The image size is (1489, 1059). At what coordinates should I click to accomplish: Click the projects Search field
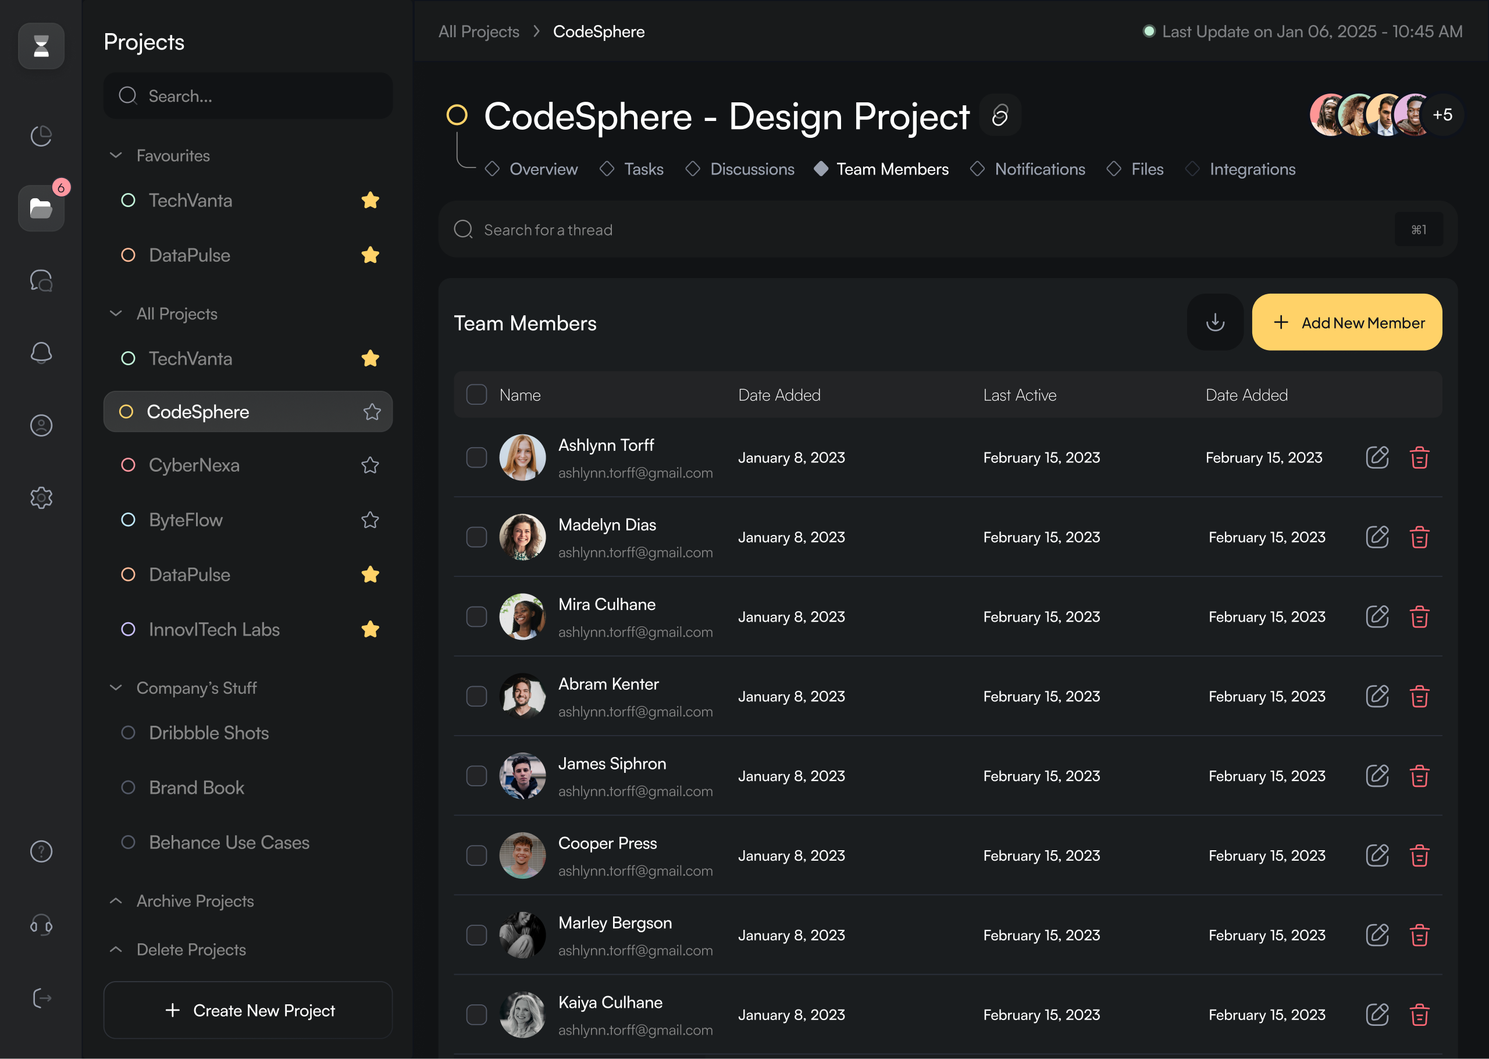coord(248,96)
